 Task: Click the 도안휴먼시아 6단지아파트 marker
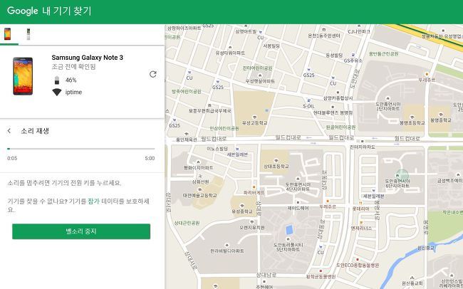click(397, 176)
